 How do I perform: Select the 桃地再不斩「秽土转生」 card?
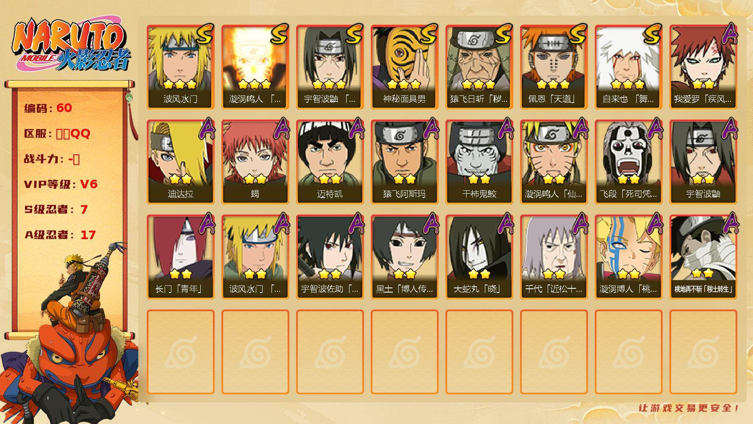pyautogui.click(x=703, y=257)
